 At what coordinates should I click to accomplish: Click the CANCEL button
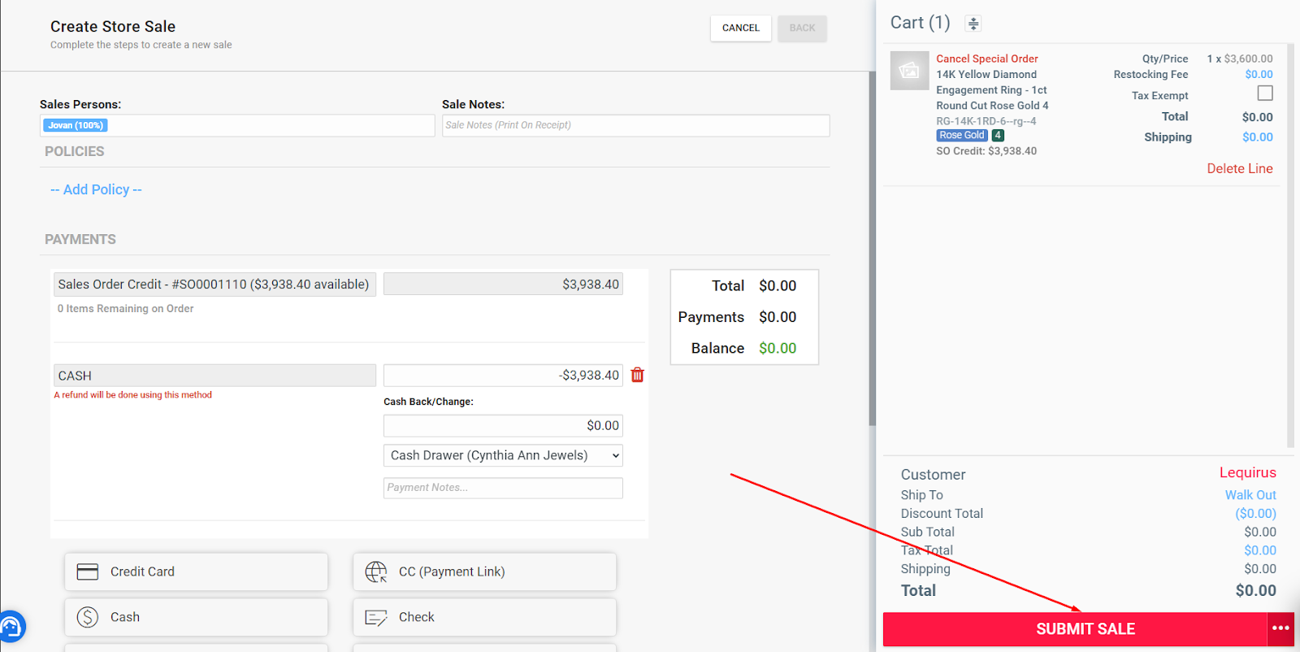click(741, 28)
